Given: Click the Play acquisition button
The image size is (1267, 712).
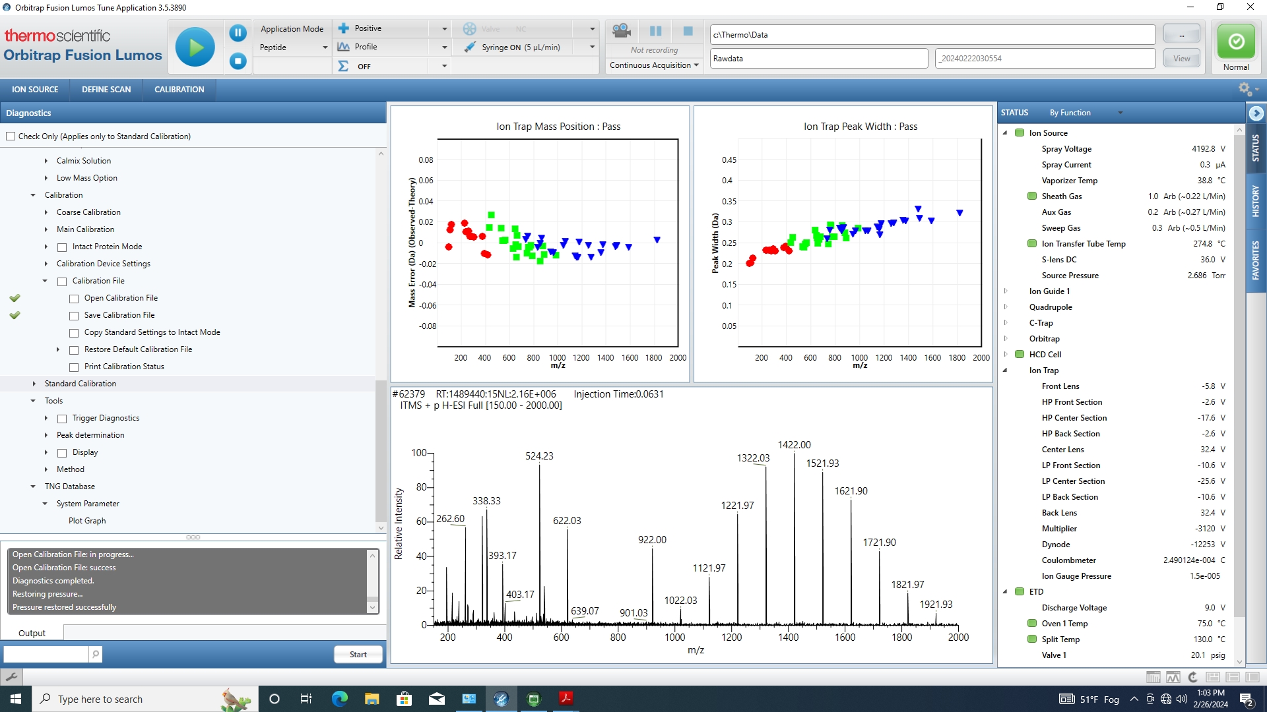Looking at the screenshot, I should [x=195, y=47].
